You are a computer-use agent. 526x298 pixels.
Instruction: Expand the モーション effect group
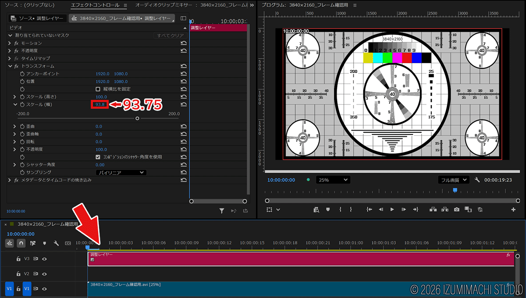10,43
